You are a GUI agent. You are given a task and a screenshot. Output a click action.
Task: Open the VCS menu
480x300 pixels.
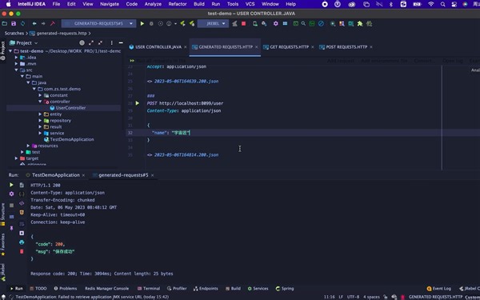point(250,4)
